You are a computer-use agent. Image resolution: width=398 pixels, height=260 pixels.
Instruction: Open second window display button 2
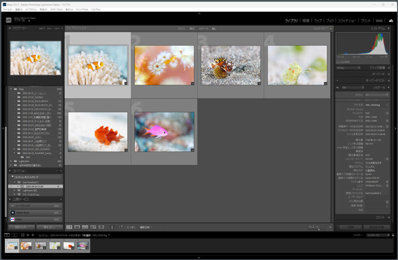[x=14, y=235]
